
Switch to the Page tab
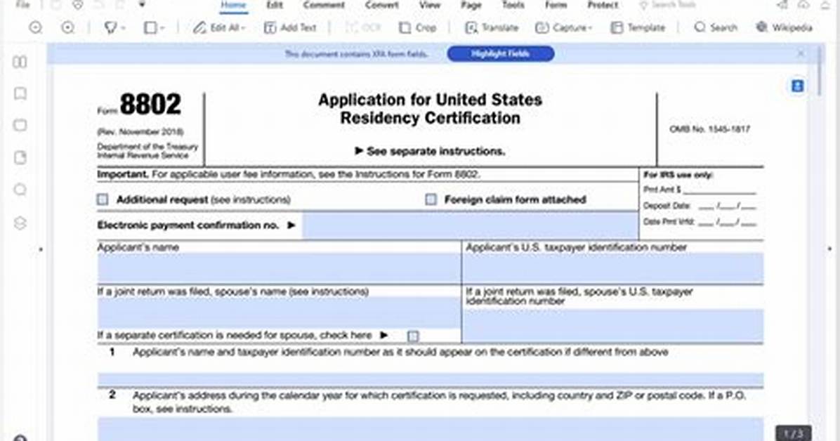471,5
